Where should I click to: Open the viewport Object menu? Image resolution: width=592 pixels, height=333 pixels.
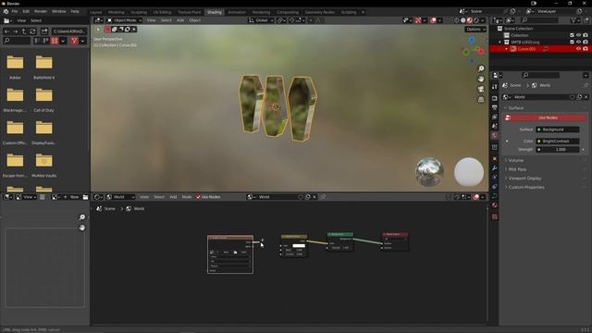195,20
